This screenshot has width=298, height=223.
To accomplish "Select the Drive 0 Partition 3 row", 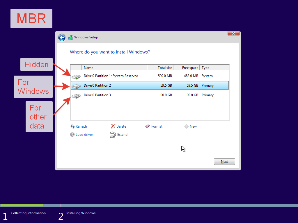I will pyautogui.click(x=150, y=95).
